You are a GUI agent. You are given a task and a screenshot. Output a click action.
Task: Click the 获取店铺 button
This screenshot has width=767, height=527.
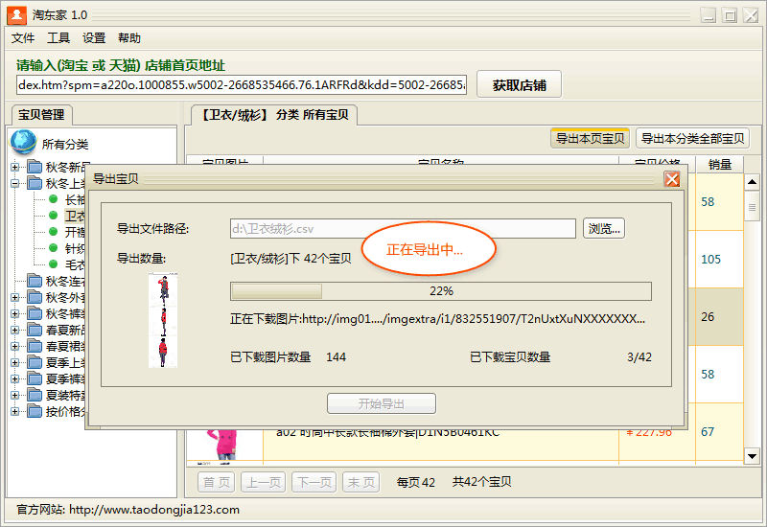pos(519,85)
